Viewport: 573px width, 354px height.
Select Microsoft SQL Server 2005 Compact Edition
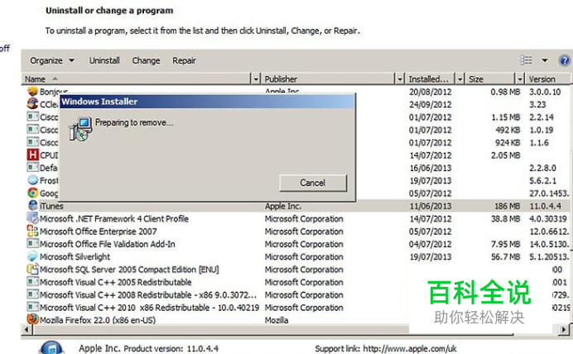click(129, 270)
